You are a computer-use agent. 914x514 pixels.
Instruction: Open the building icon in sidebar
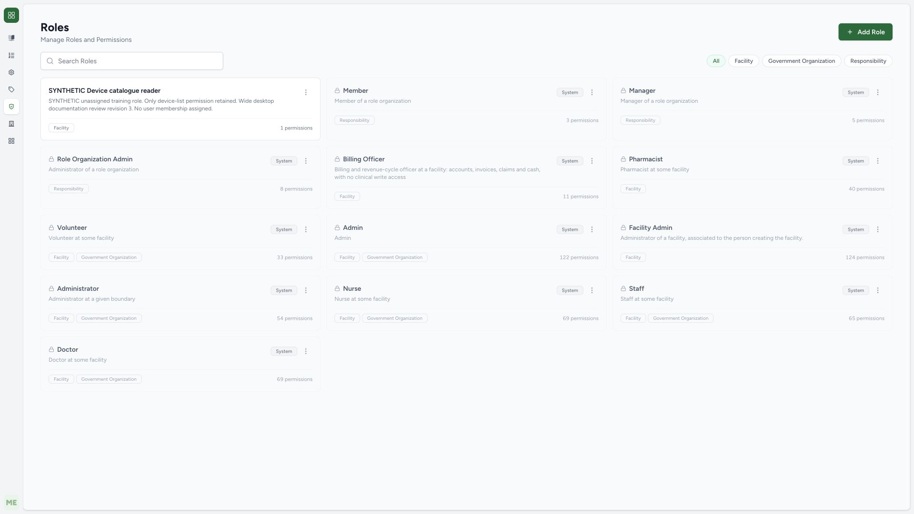[11, 124]
